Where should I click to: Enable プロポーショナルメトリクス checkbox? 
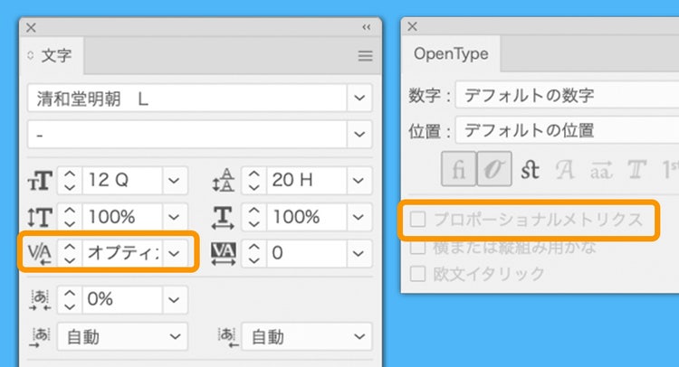(x=418, y=219)
